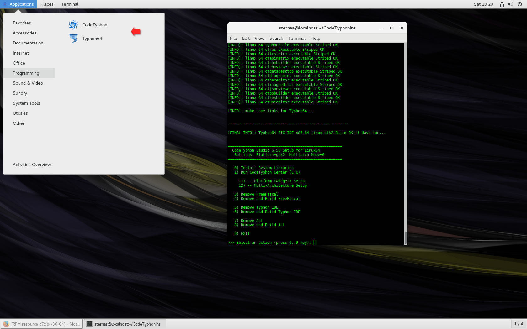527x329 pixels.
Task: Click '12) -- Multi-Architecture Setup' line
Action: point(273,185)
